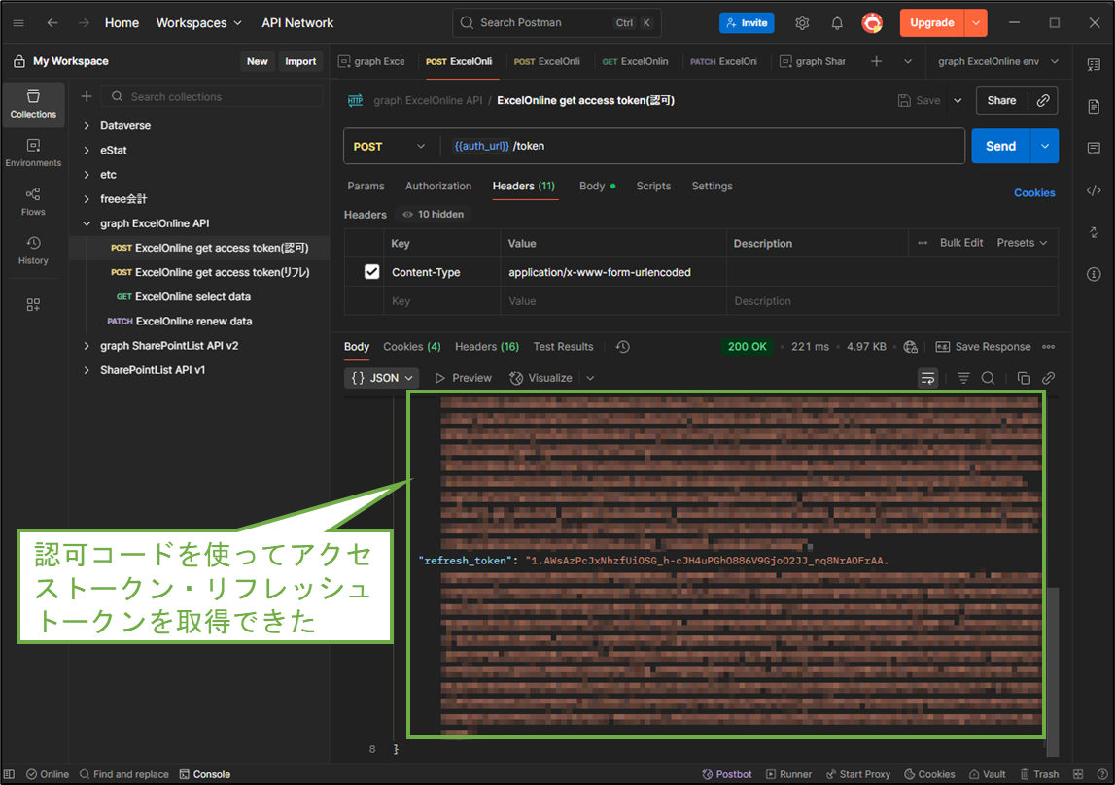Open the Presets dropdown
Viewport: 1115px width, 785px height.
[x=1022, y=243]
